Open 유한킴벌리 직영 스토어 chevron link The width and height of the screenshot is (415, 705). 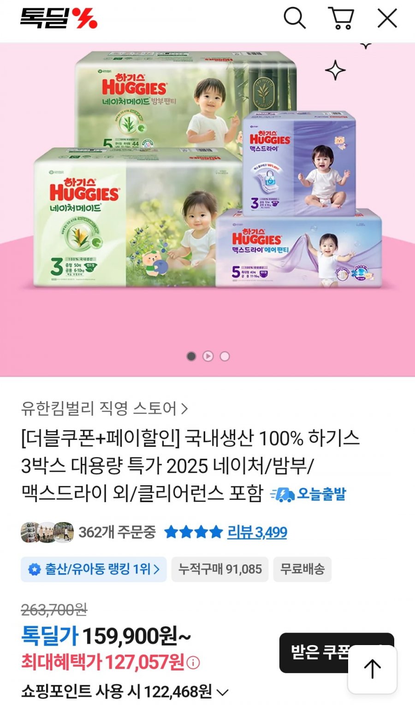point(105,408)
